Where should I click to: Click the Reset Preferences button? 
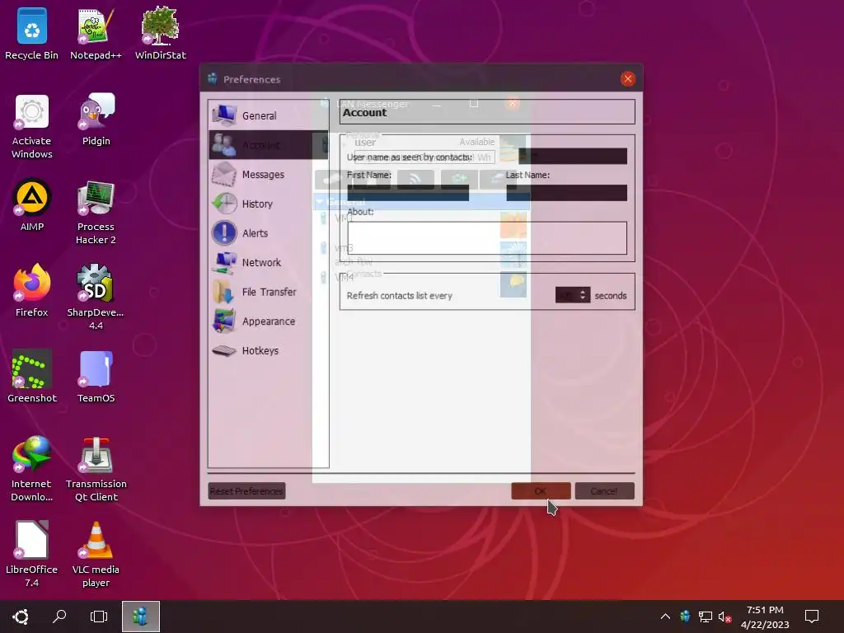(x=246, y=491)
